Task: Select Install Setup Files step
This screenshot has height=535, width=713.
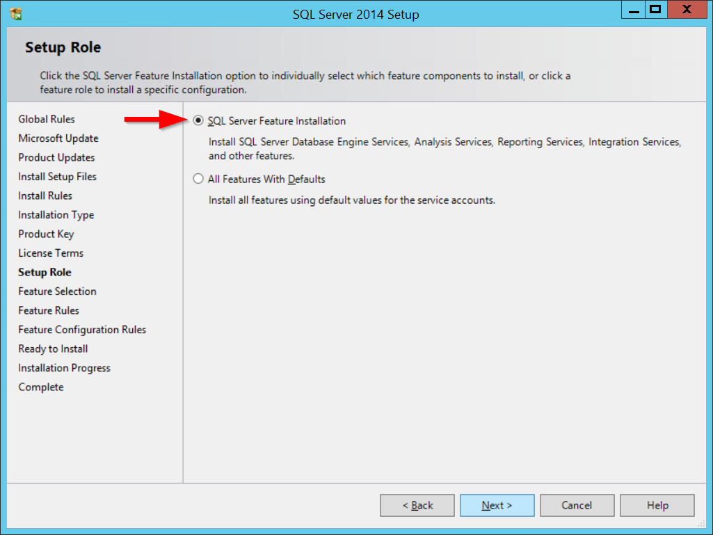Action: pyautogui.click(x=58, y=177)
